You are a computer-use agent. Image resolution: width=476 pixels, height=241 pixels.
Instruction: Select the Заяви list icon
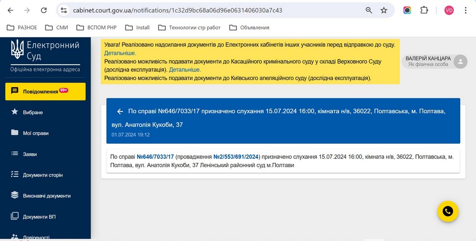coord(15,153)
